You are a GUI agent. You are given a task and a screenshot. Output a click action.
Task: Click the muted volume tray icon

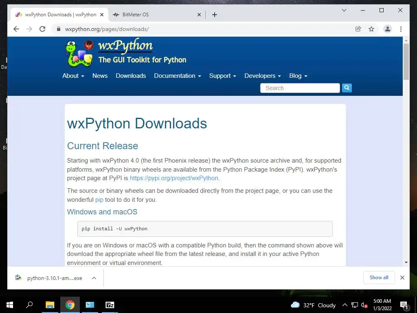pos(364,305)
